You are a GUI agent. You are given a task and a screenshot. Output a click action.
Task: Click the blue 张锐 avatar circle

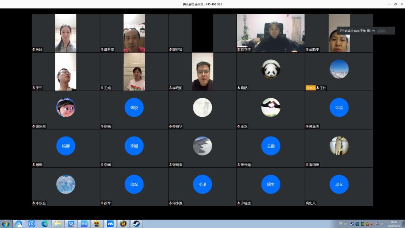pos(134,107)
